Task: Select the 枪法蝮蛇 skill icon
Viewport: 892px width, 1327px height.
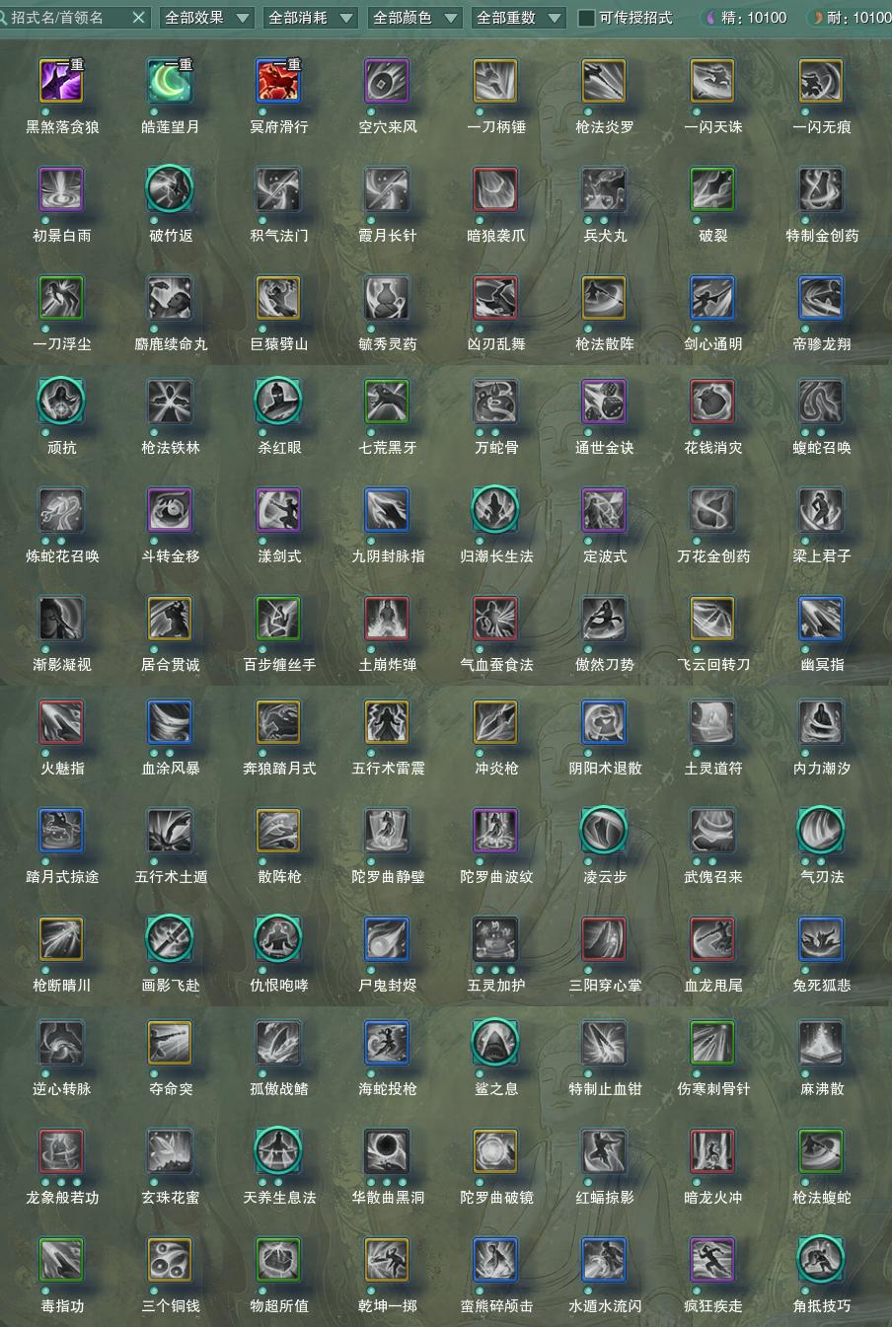Action: coord(821,1151)
